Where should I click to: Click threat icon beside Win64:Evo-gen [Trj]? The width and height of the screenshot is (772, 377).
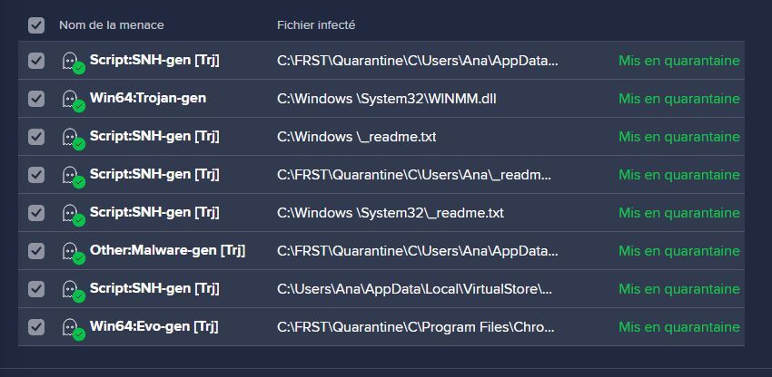tap(73, 327)
